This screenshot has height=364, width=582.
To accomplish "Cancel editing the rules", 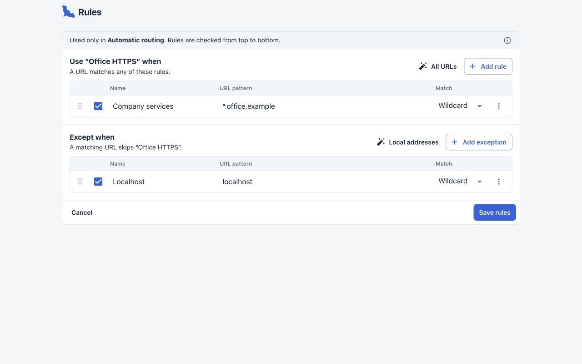I will (82, 212).
